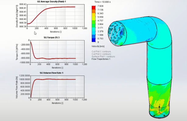Click the coordinate triad at the pipe base

(x=159, y=110)
